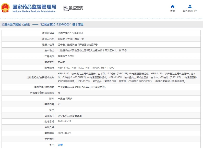Click the 数据查询 heading text
Screen dimensions: 203x149
pos(76,8)
